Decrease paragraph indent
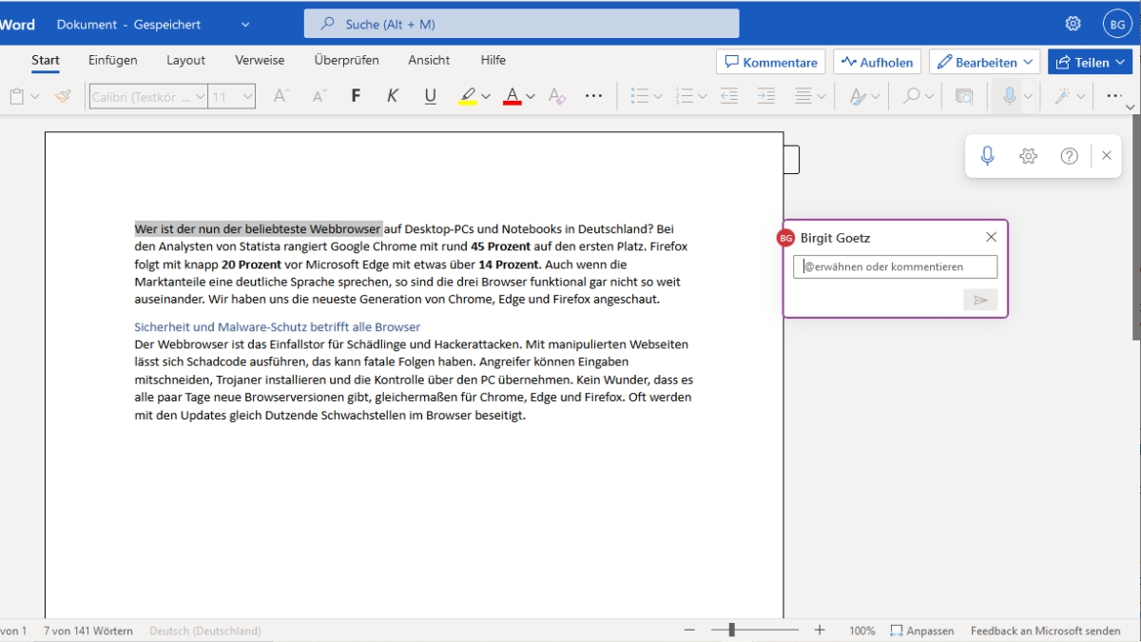Image resolution: width=1141 pixels, height=642 pixels. tap(729, 96)
